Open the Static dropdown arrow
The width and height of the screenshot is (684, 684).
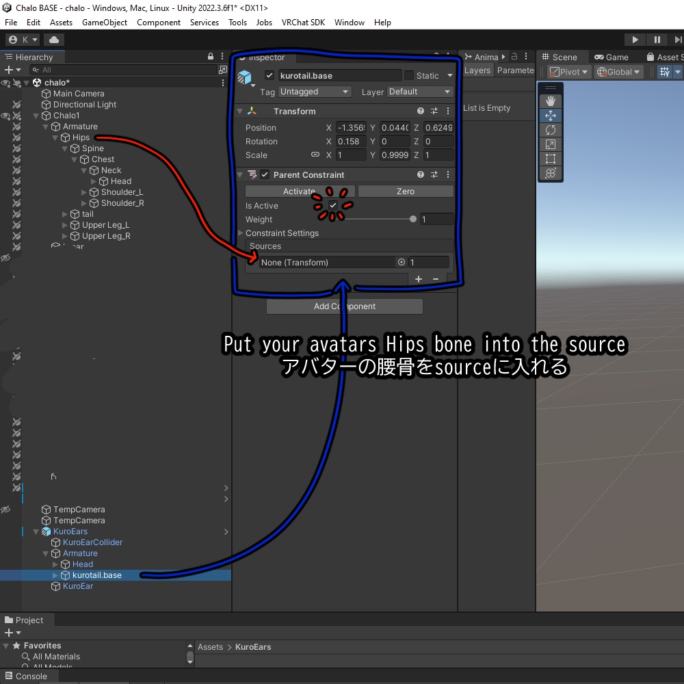coord(450,75)
